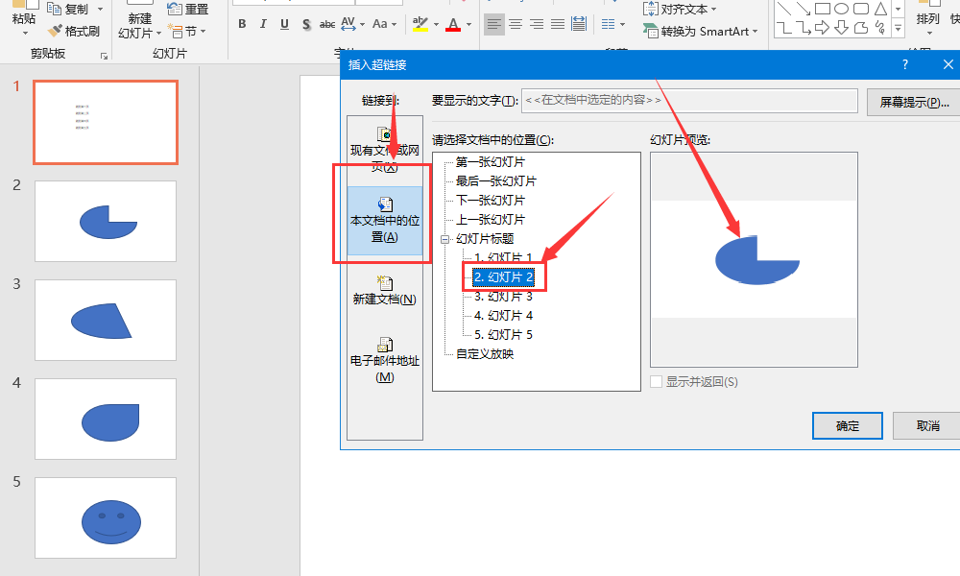Click the 现有文件或网页 option

[x=384, y=149]
